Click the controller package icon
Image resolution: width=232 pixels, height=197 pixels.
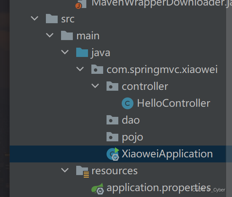(x=112, y=86)
